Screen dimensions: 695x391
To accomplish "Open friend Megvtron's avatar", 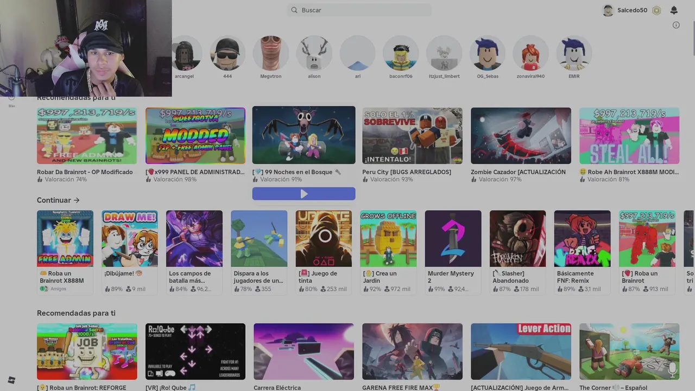I will coord(270,53).
